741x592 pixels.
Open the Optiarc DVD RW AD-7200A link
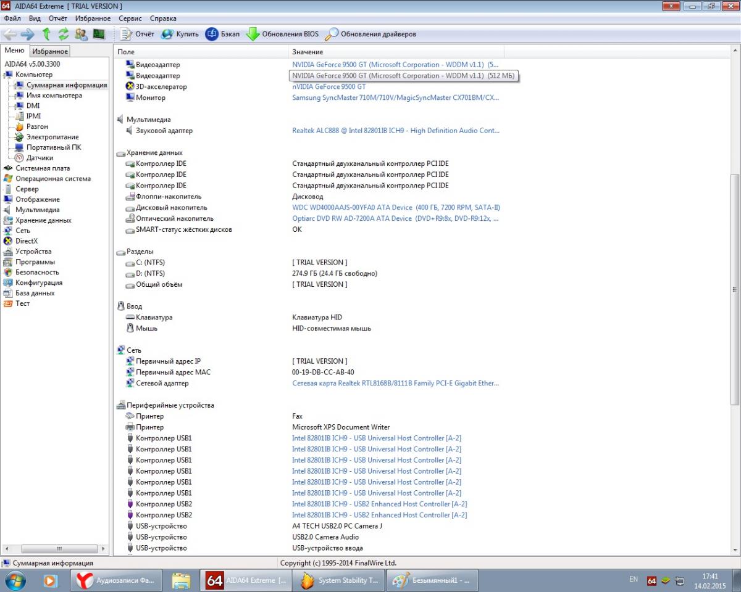(395, 218)
